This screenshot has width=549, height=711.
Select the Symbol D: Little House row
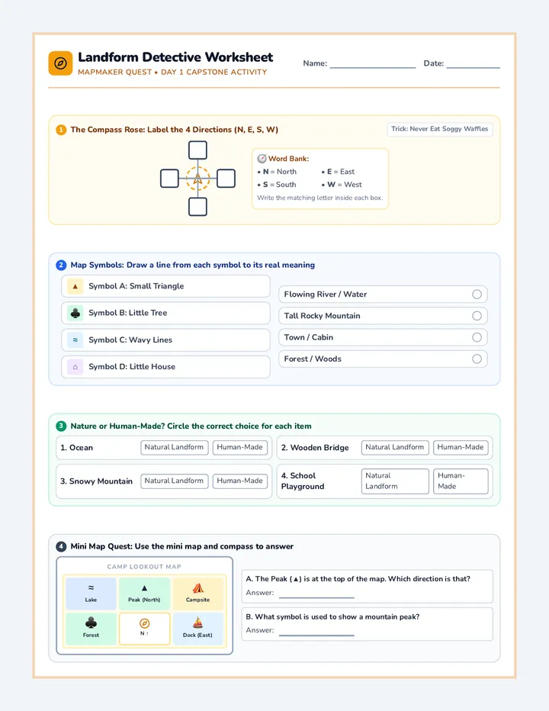166,367
